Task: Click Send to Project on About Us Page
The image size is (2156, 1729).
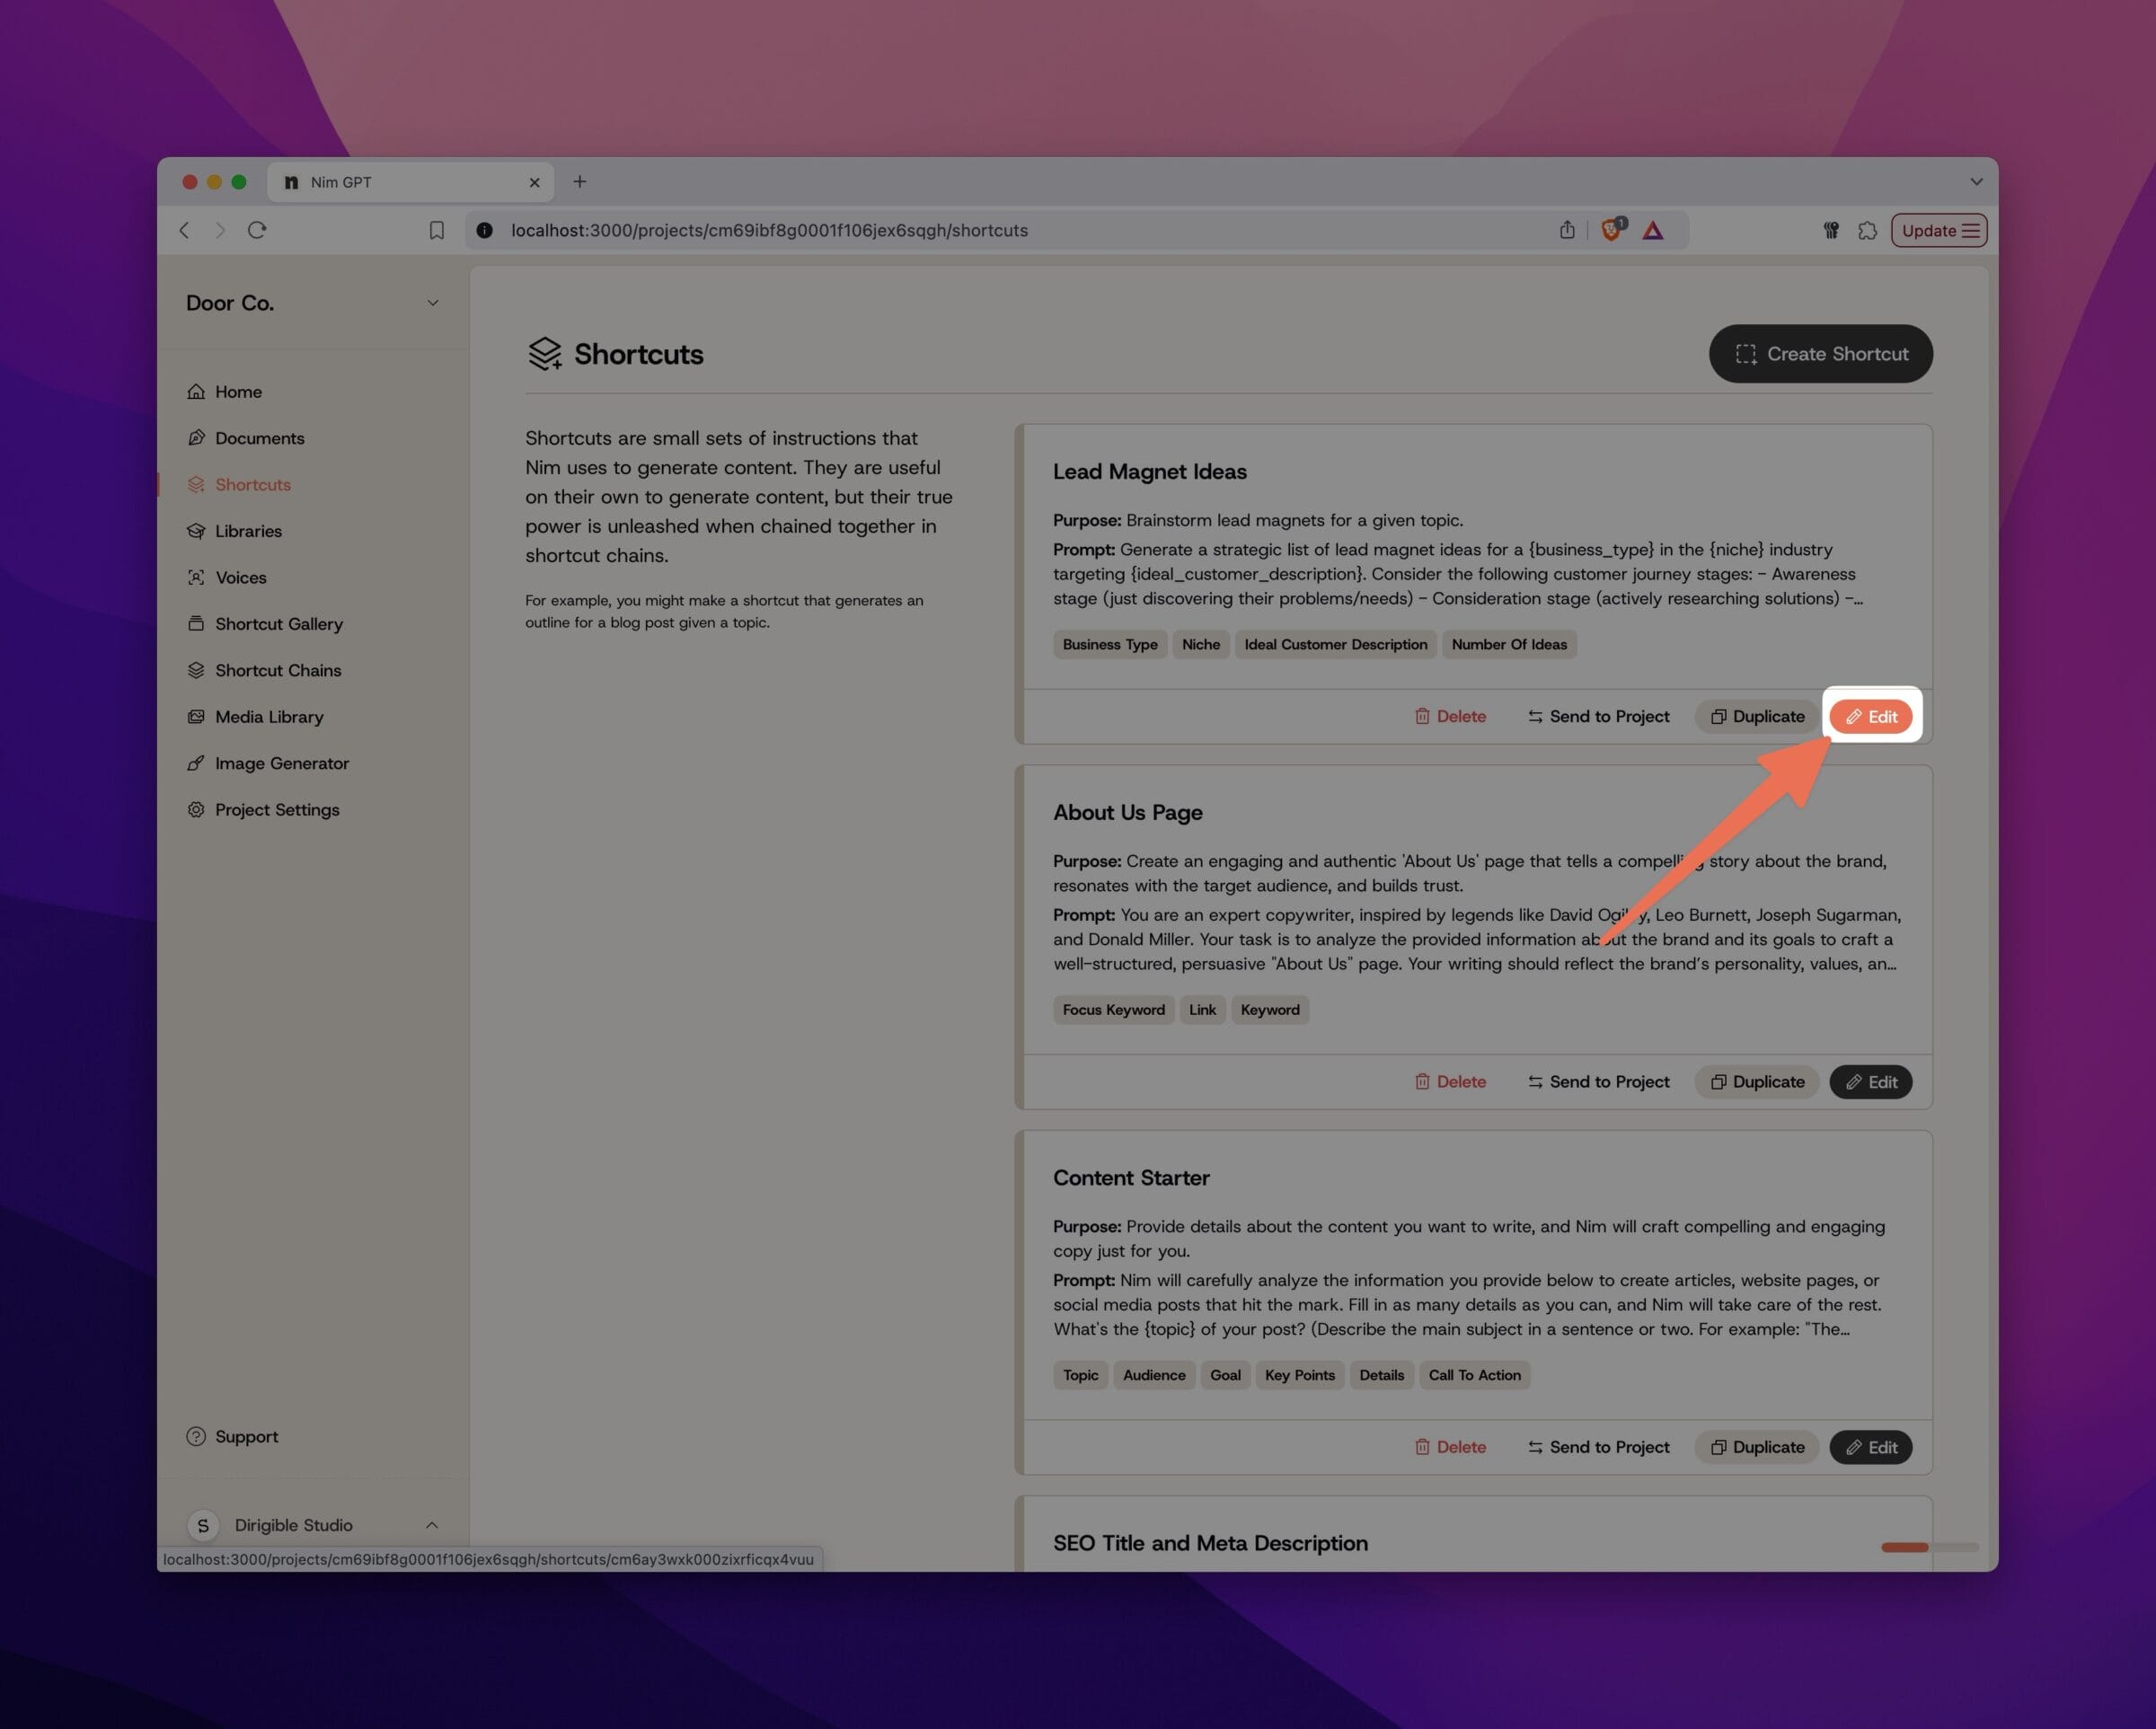Action: coord(1596,1080)
